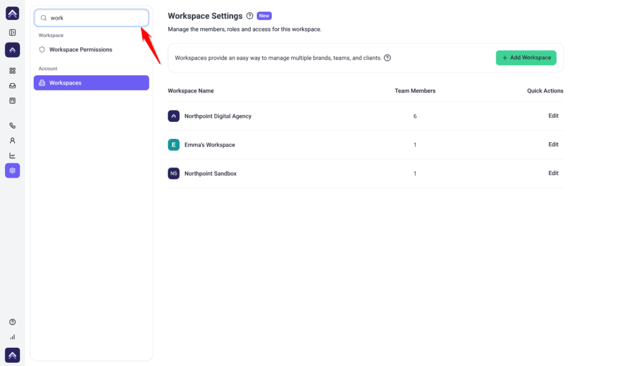Viewport: 640px width, 366px height.
Task: Toggle the sidebar collapse panel icon
Action: pyautogui.click(x=12, y=33)
